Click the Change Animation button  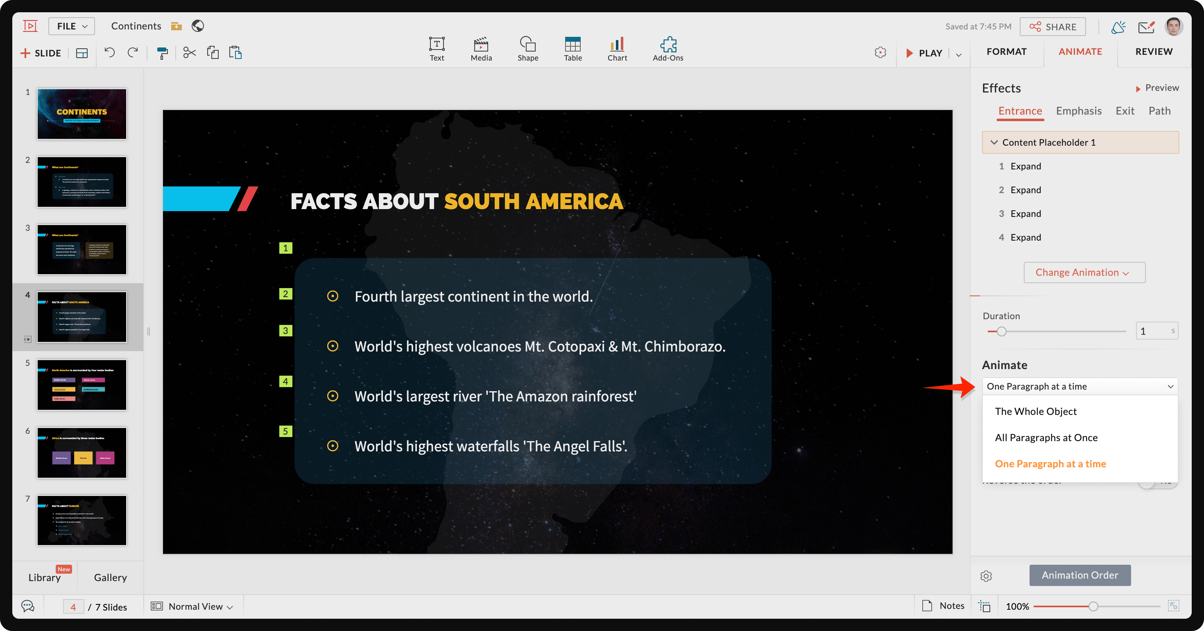coord(1084,272)
